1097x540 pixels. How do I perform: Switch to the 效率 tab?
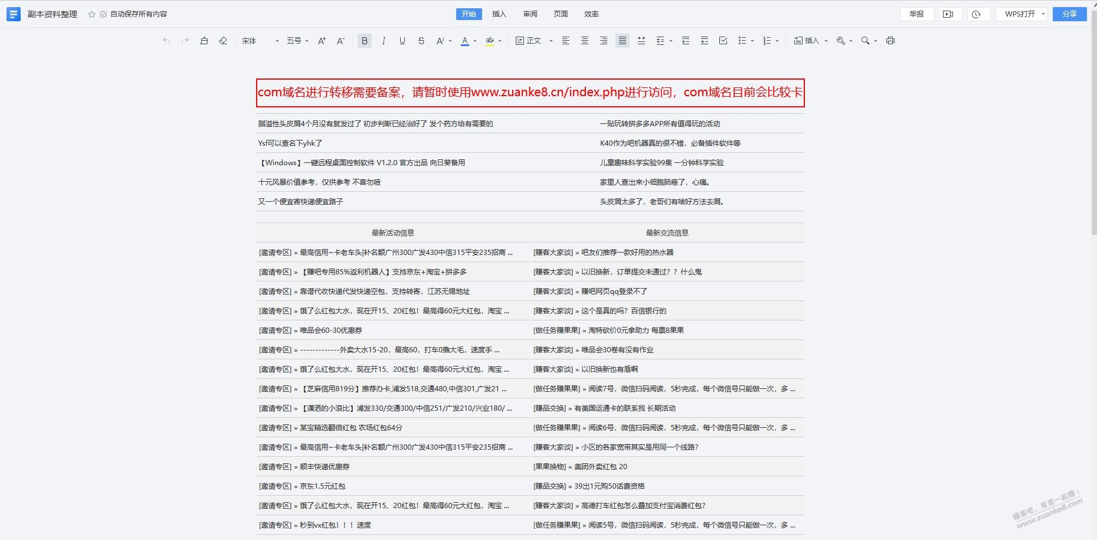pyautogui.click(x=591, y=14)
